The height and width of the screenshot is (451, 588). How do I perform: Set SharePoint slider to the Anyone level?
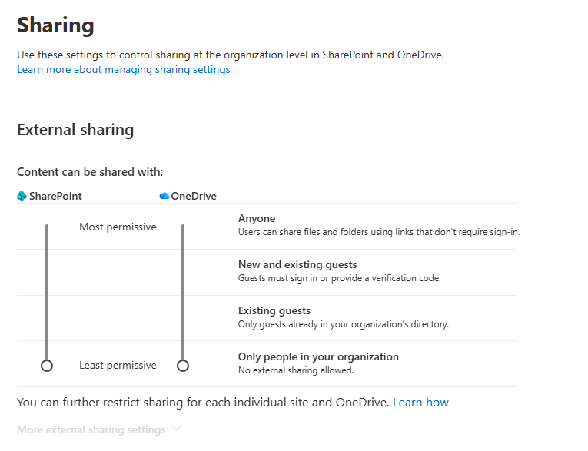47,227
